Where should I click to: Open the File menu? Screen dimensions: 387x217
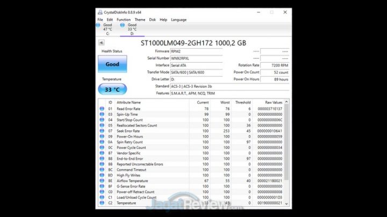point(100,20)
